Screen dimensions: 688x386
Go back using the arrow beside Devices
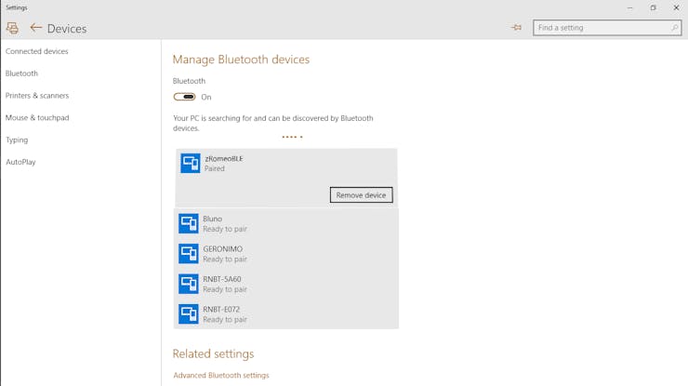click(36, 28)
